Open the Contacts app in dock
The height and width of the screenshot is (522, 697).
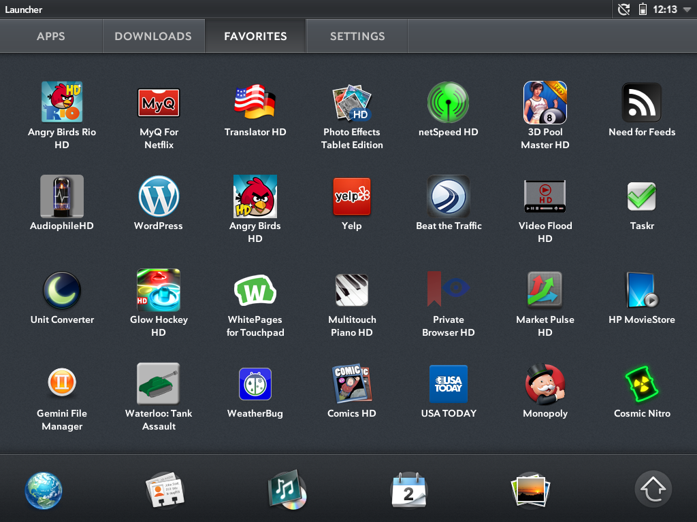point(165,490)
